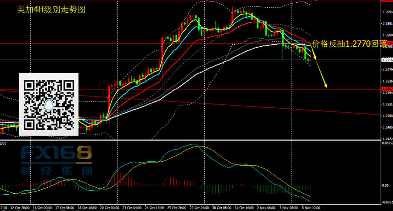Image resolution: width=393 pixels, height=211 pixels.
Task: Click the 0.00 level on MACD axis
Action: (385, 185)
